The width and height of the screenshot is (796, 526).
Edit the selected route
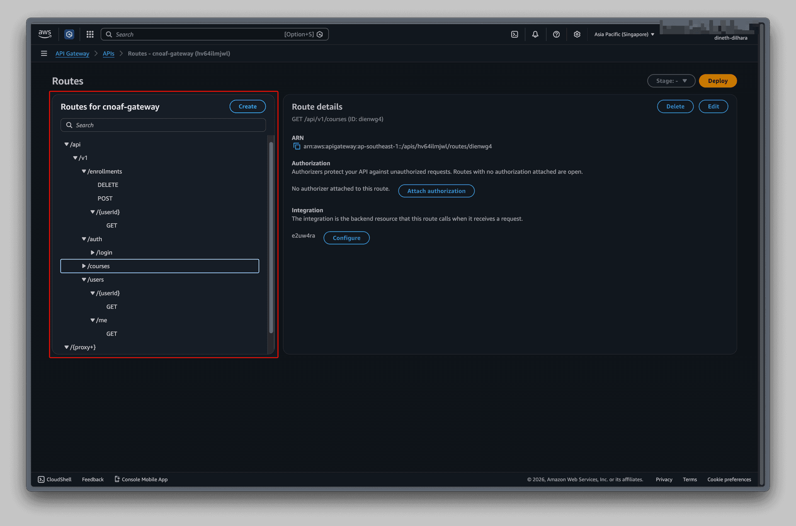coord(713,107)
